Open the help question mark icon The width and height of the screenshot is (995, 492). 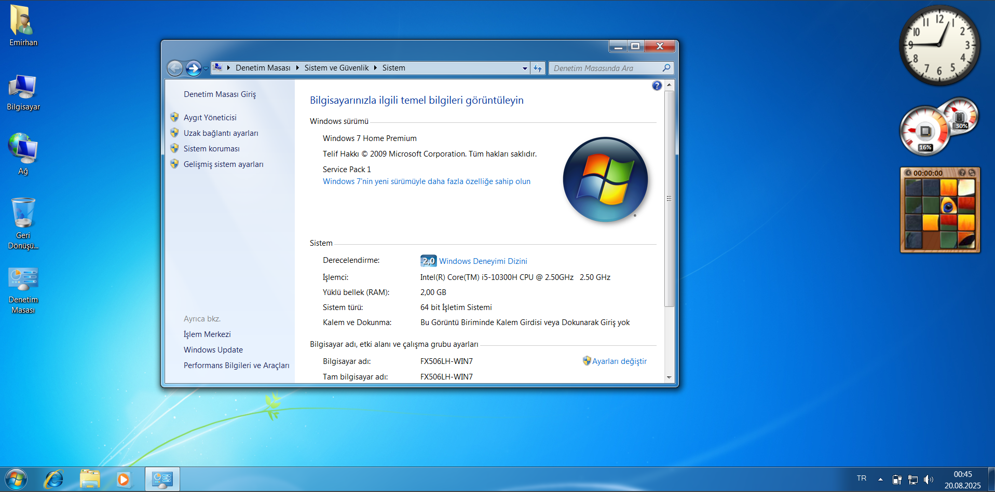[657, 86]
